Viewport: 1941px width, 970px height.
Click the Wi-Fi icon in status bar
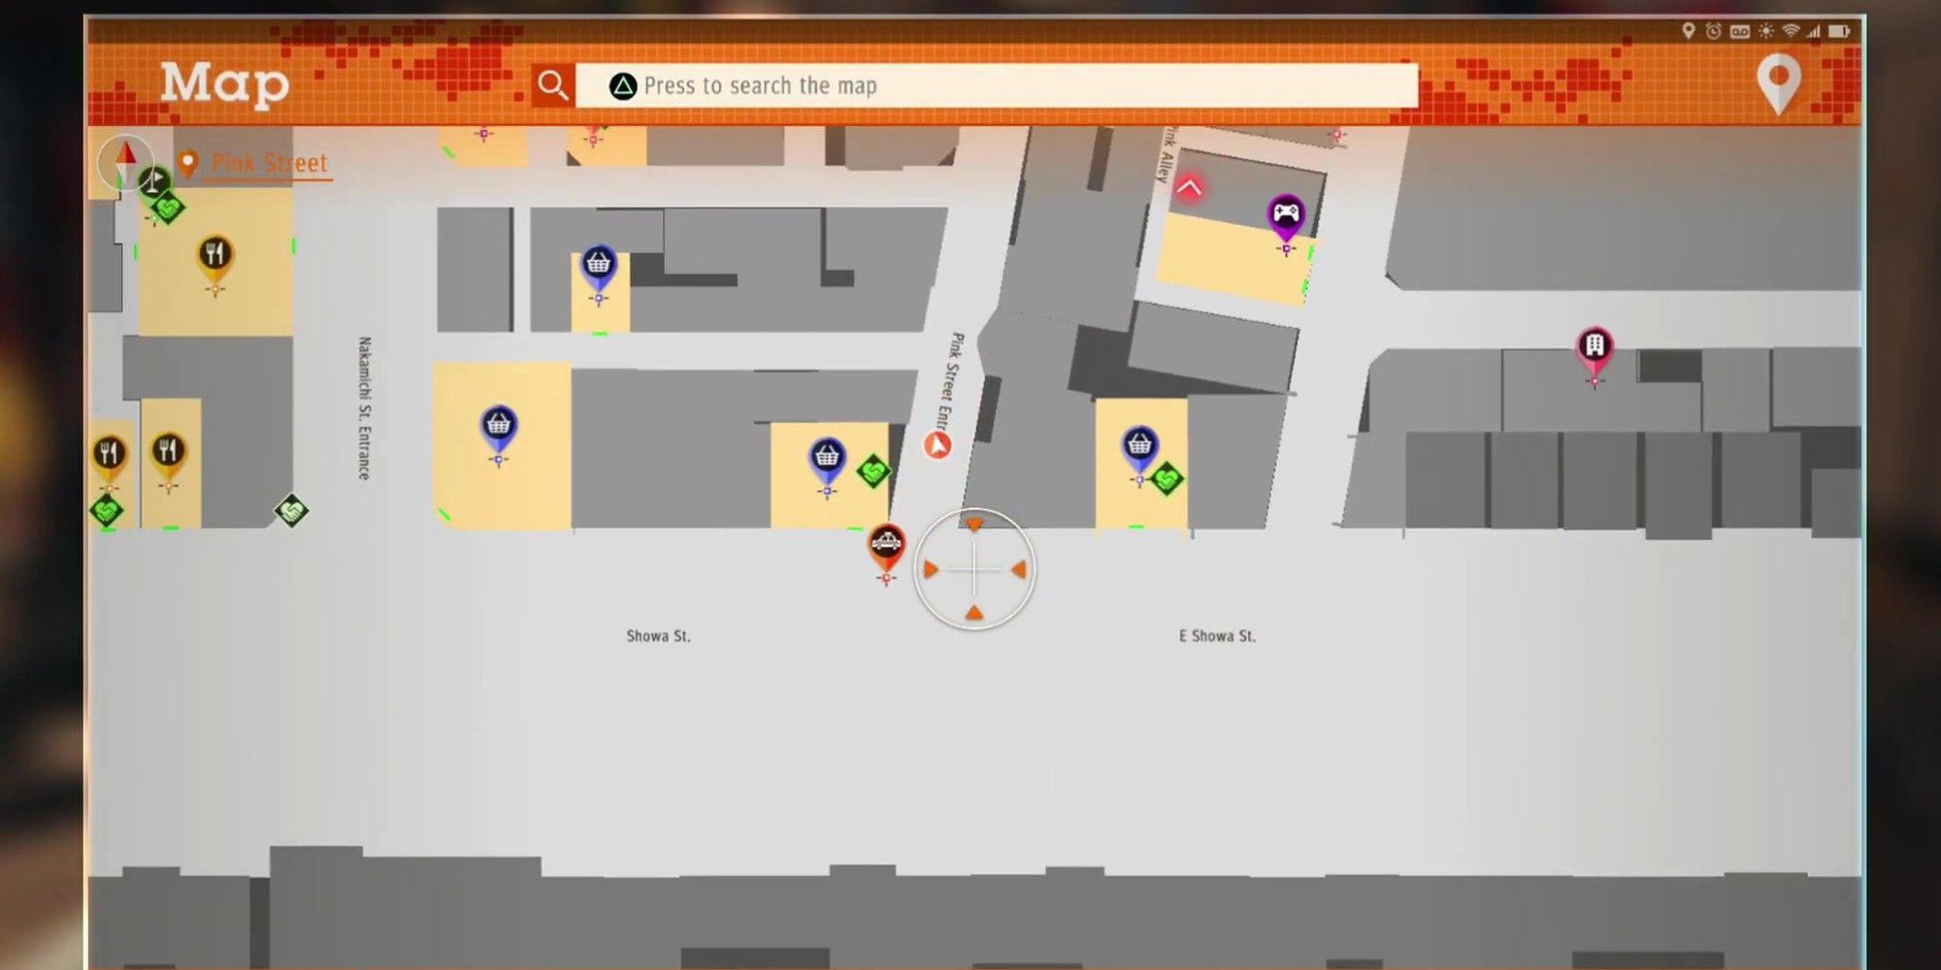click(1791, 31)
